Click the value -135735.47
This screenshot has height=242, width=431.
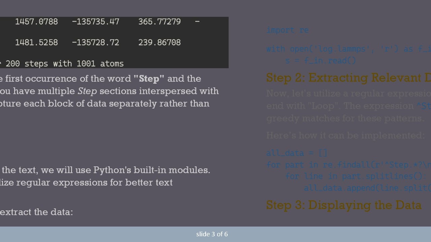coord(95,22)
